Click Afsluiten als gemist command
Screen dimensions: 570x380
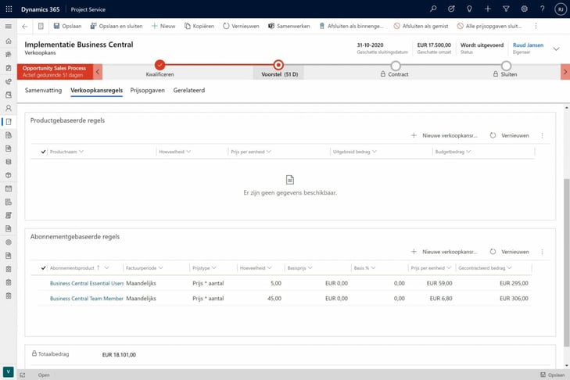click(421, 26)
